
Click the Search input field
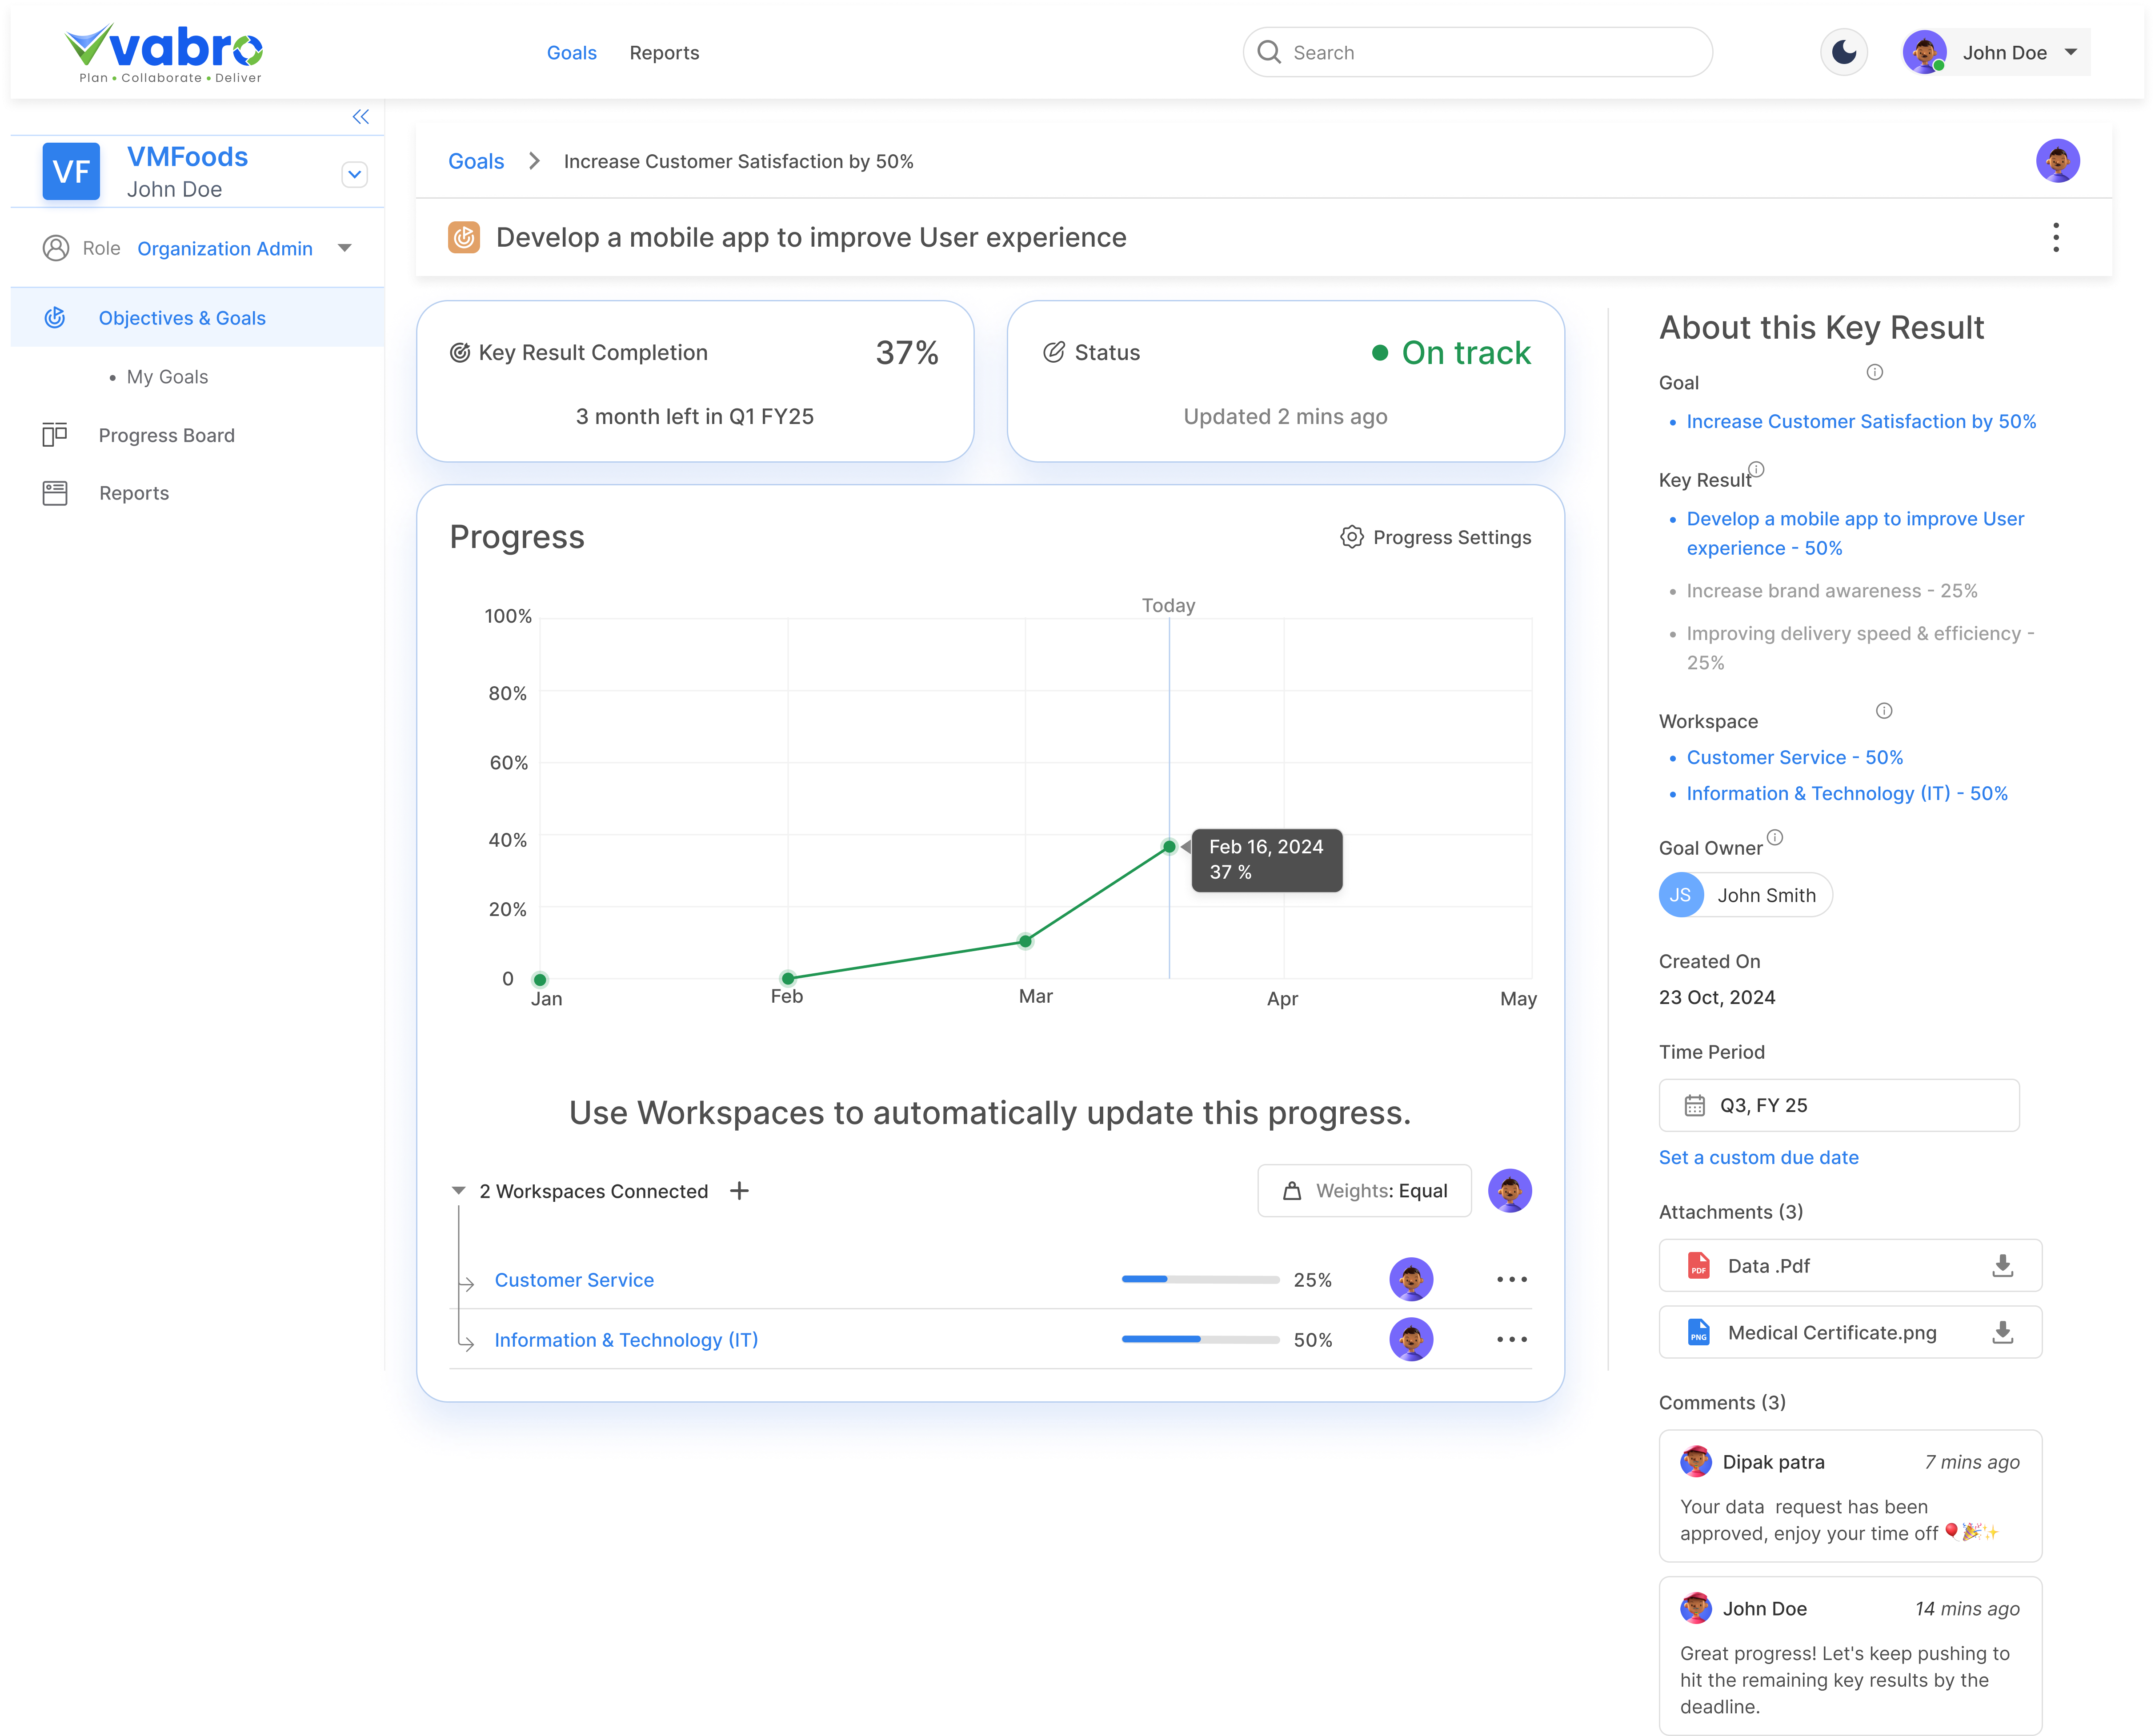tap(1477, 53)
